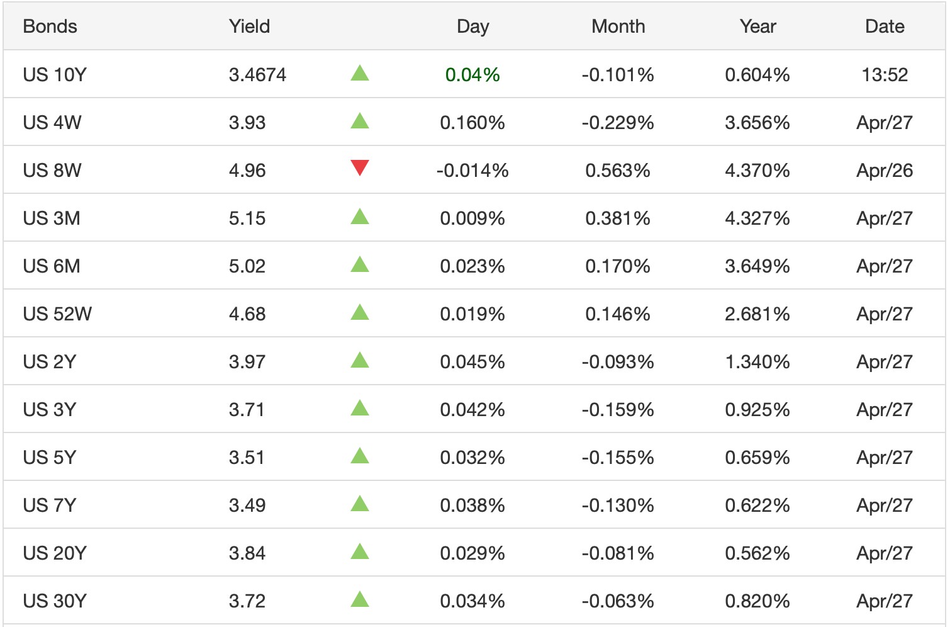Open the US 20Y bond link
Viewport: 950px width, 627px height.
point(55,553)
